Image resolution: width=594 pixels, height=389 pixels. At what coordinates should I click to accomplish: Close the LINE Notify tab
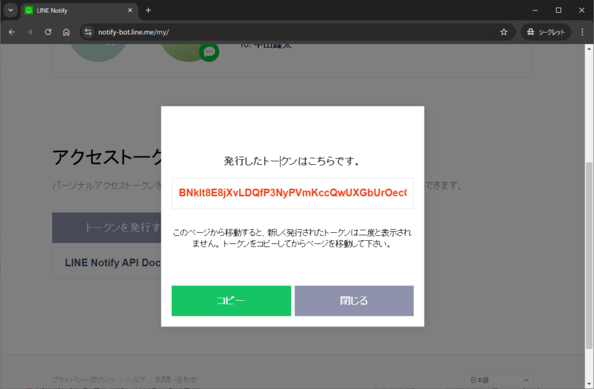pyautogui.click(x=131, y=10)
